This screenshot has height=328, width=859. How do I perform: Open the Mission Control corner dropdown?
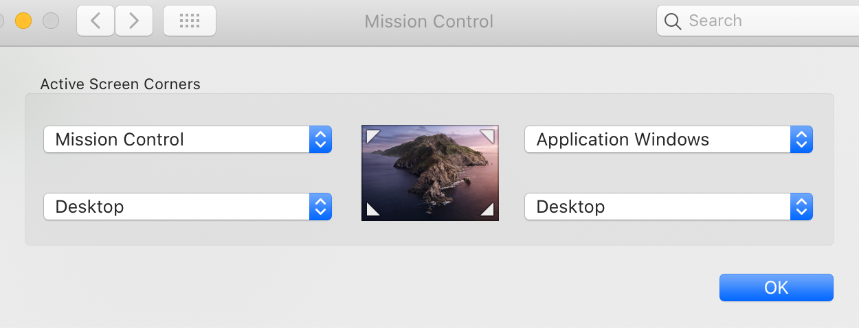tap(188, 139)
